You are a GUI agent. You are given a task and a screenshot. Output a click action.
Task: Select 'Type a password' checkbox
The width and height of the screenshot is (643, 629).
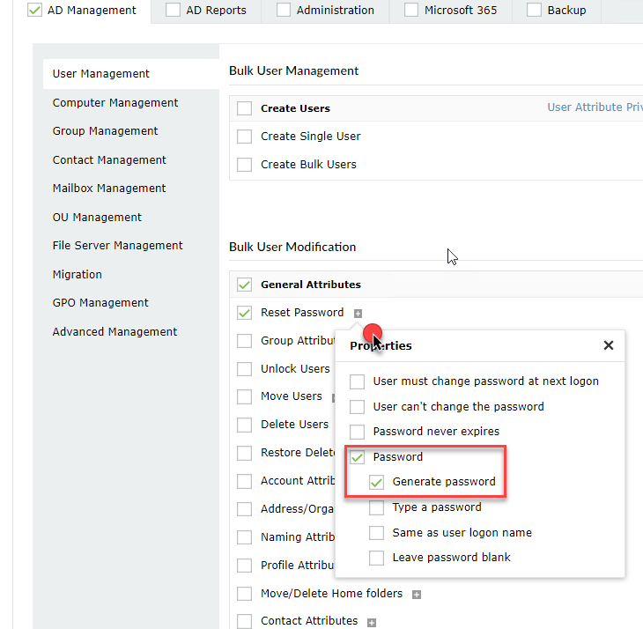point(377,507)
